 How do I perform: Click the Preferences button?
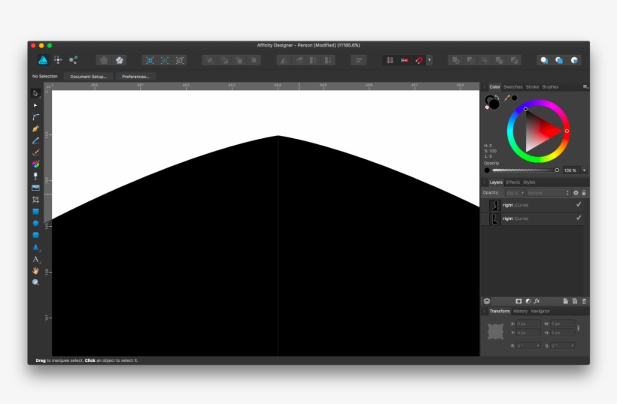pos(135,77)
